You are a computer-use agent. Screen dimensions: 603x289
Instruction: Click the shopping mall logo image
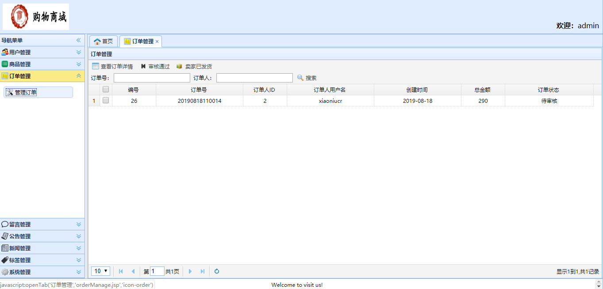(x=36, y=17)
